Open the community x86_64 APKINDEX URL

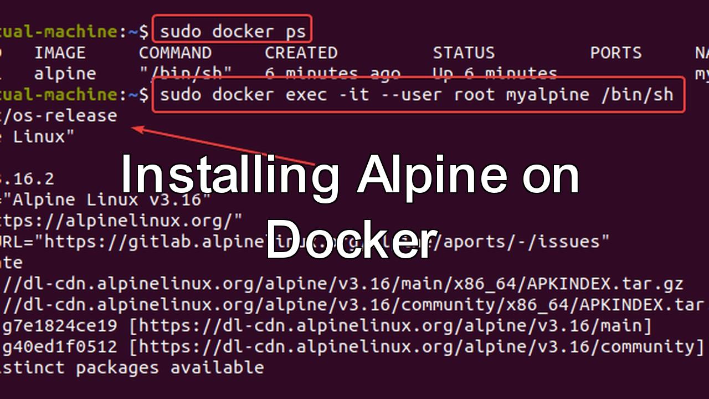(354, 305)
